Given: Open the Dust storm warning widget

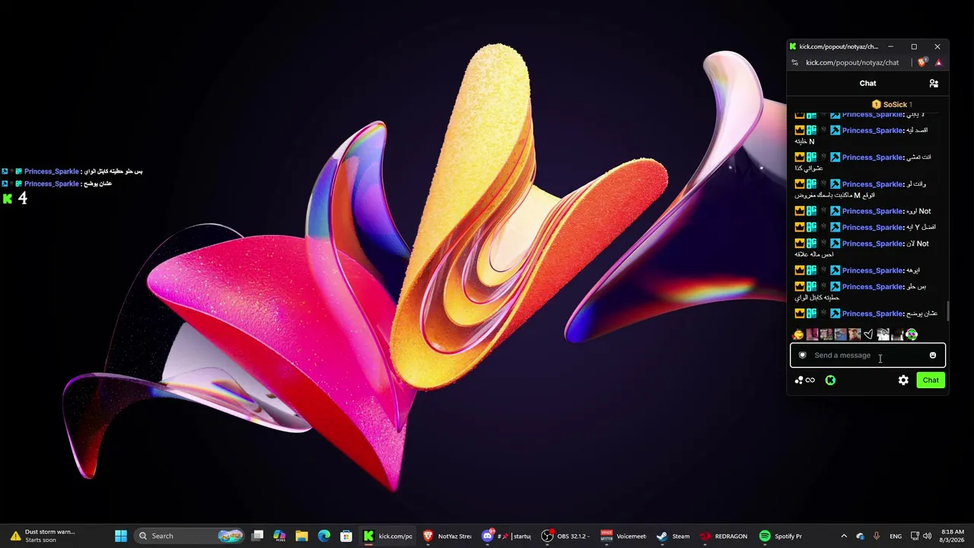Looking at the screenshot, I should pyautogui.click(x=43, y=536).
